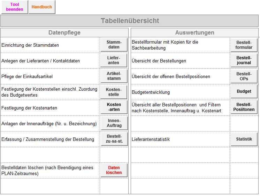The image size is (260, 196).
Task: Click the Datenpflege section header
Action: (x=64, y=33)
